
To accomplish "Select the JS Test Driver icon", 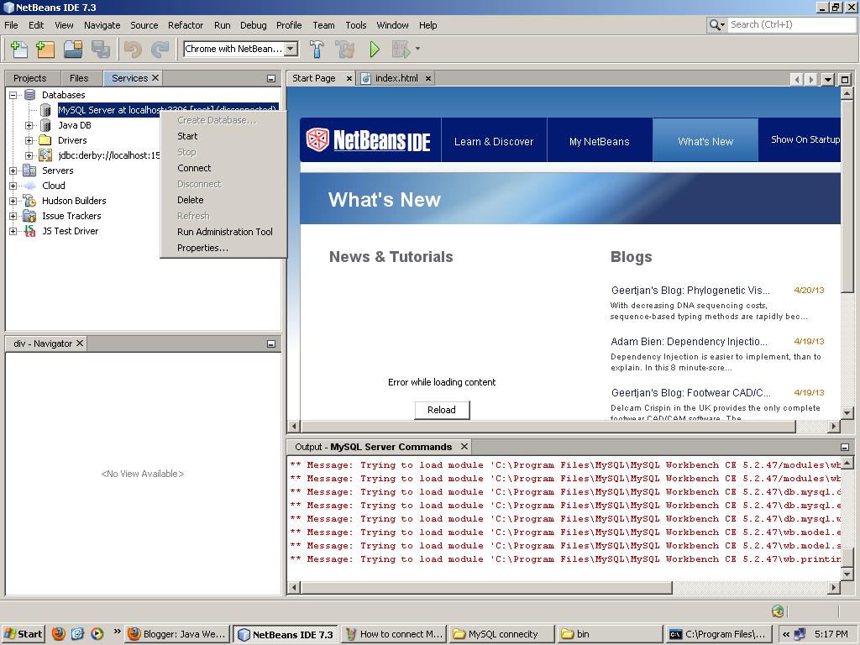I will click(x=29, y=231).
